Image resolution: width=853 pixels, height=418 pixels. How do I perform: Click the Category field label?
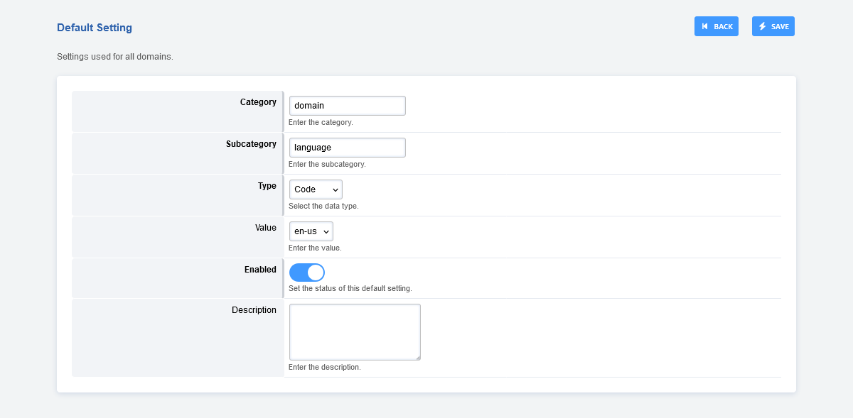coord(258,102)
